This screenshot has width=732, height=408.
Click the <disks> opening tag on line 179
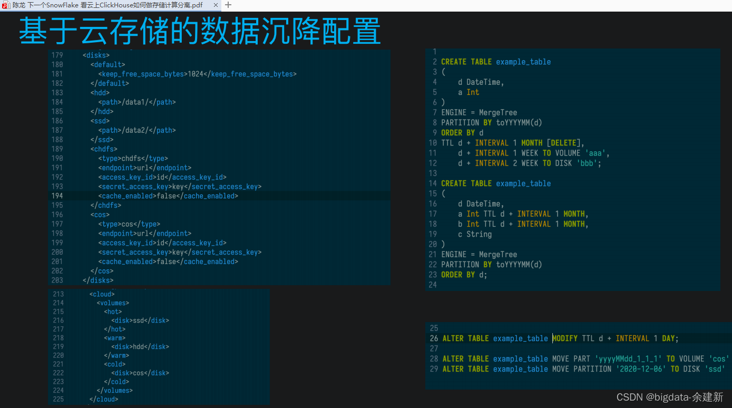(x=96, y=55)
